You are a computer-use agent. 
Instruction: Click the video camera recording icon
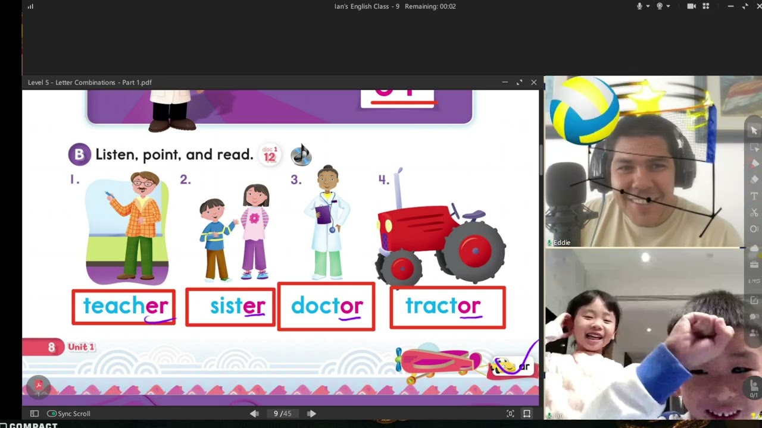coord(691,6)
